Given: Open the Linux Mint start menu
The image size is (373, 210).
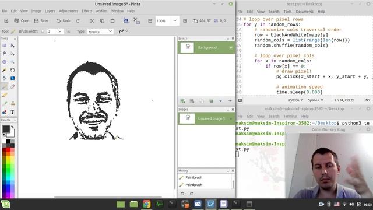Looking at the screenshot, I should point(5,204).
